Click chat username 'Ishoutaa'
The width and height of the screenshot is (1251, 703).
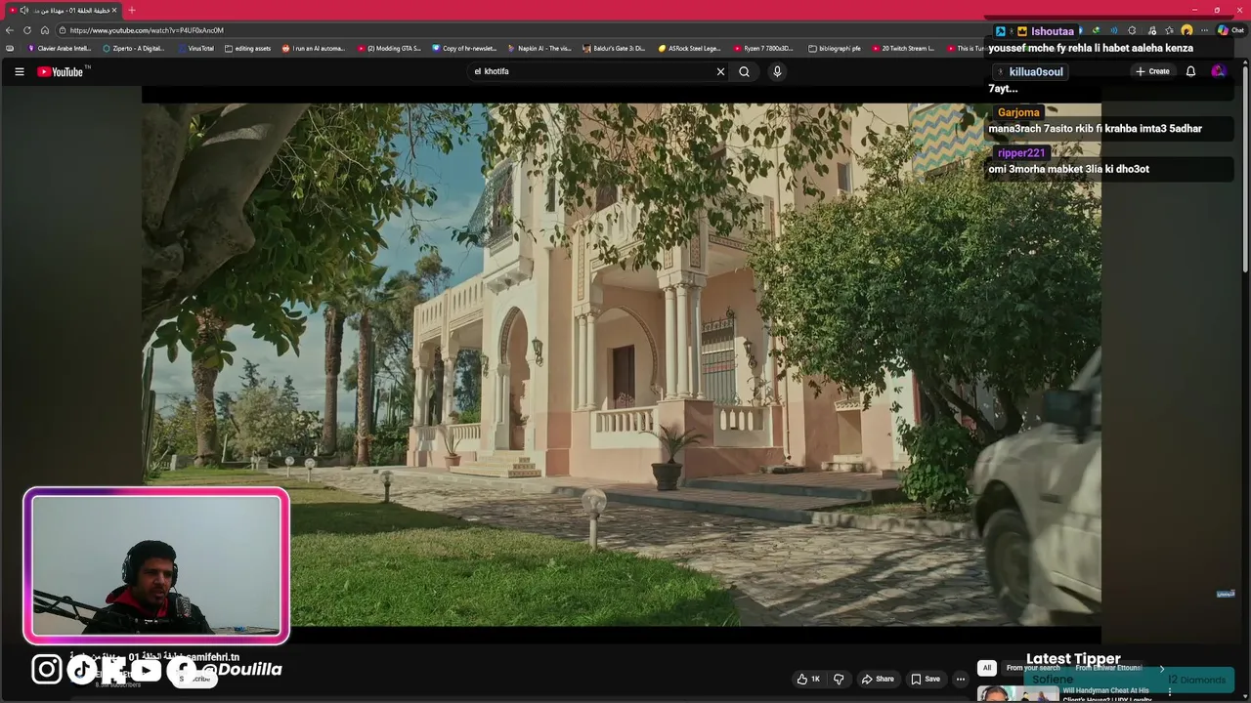pos(1053,31)
